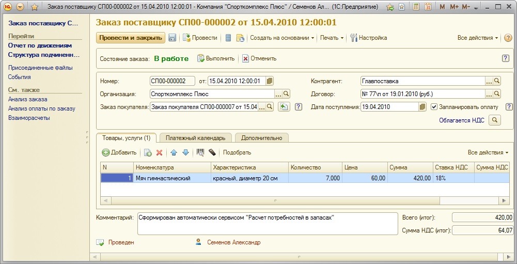
Task: Click ellipsis selector for Организация field
Action: pyautogui.click(x=278, y=94)
